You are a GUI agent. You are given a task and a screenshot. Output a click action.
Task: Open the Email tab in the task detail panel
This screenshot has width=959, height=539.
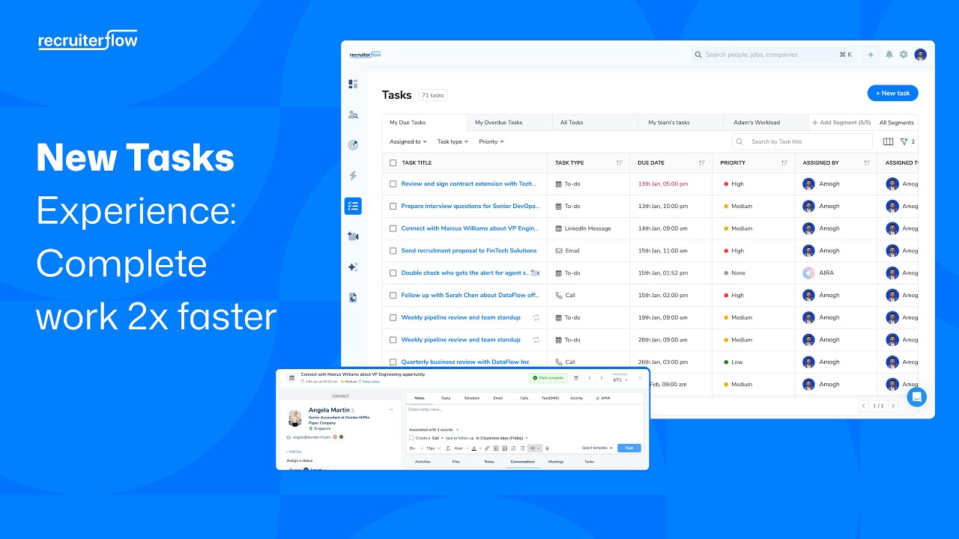pos(498,398)
